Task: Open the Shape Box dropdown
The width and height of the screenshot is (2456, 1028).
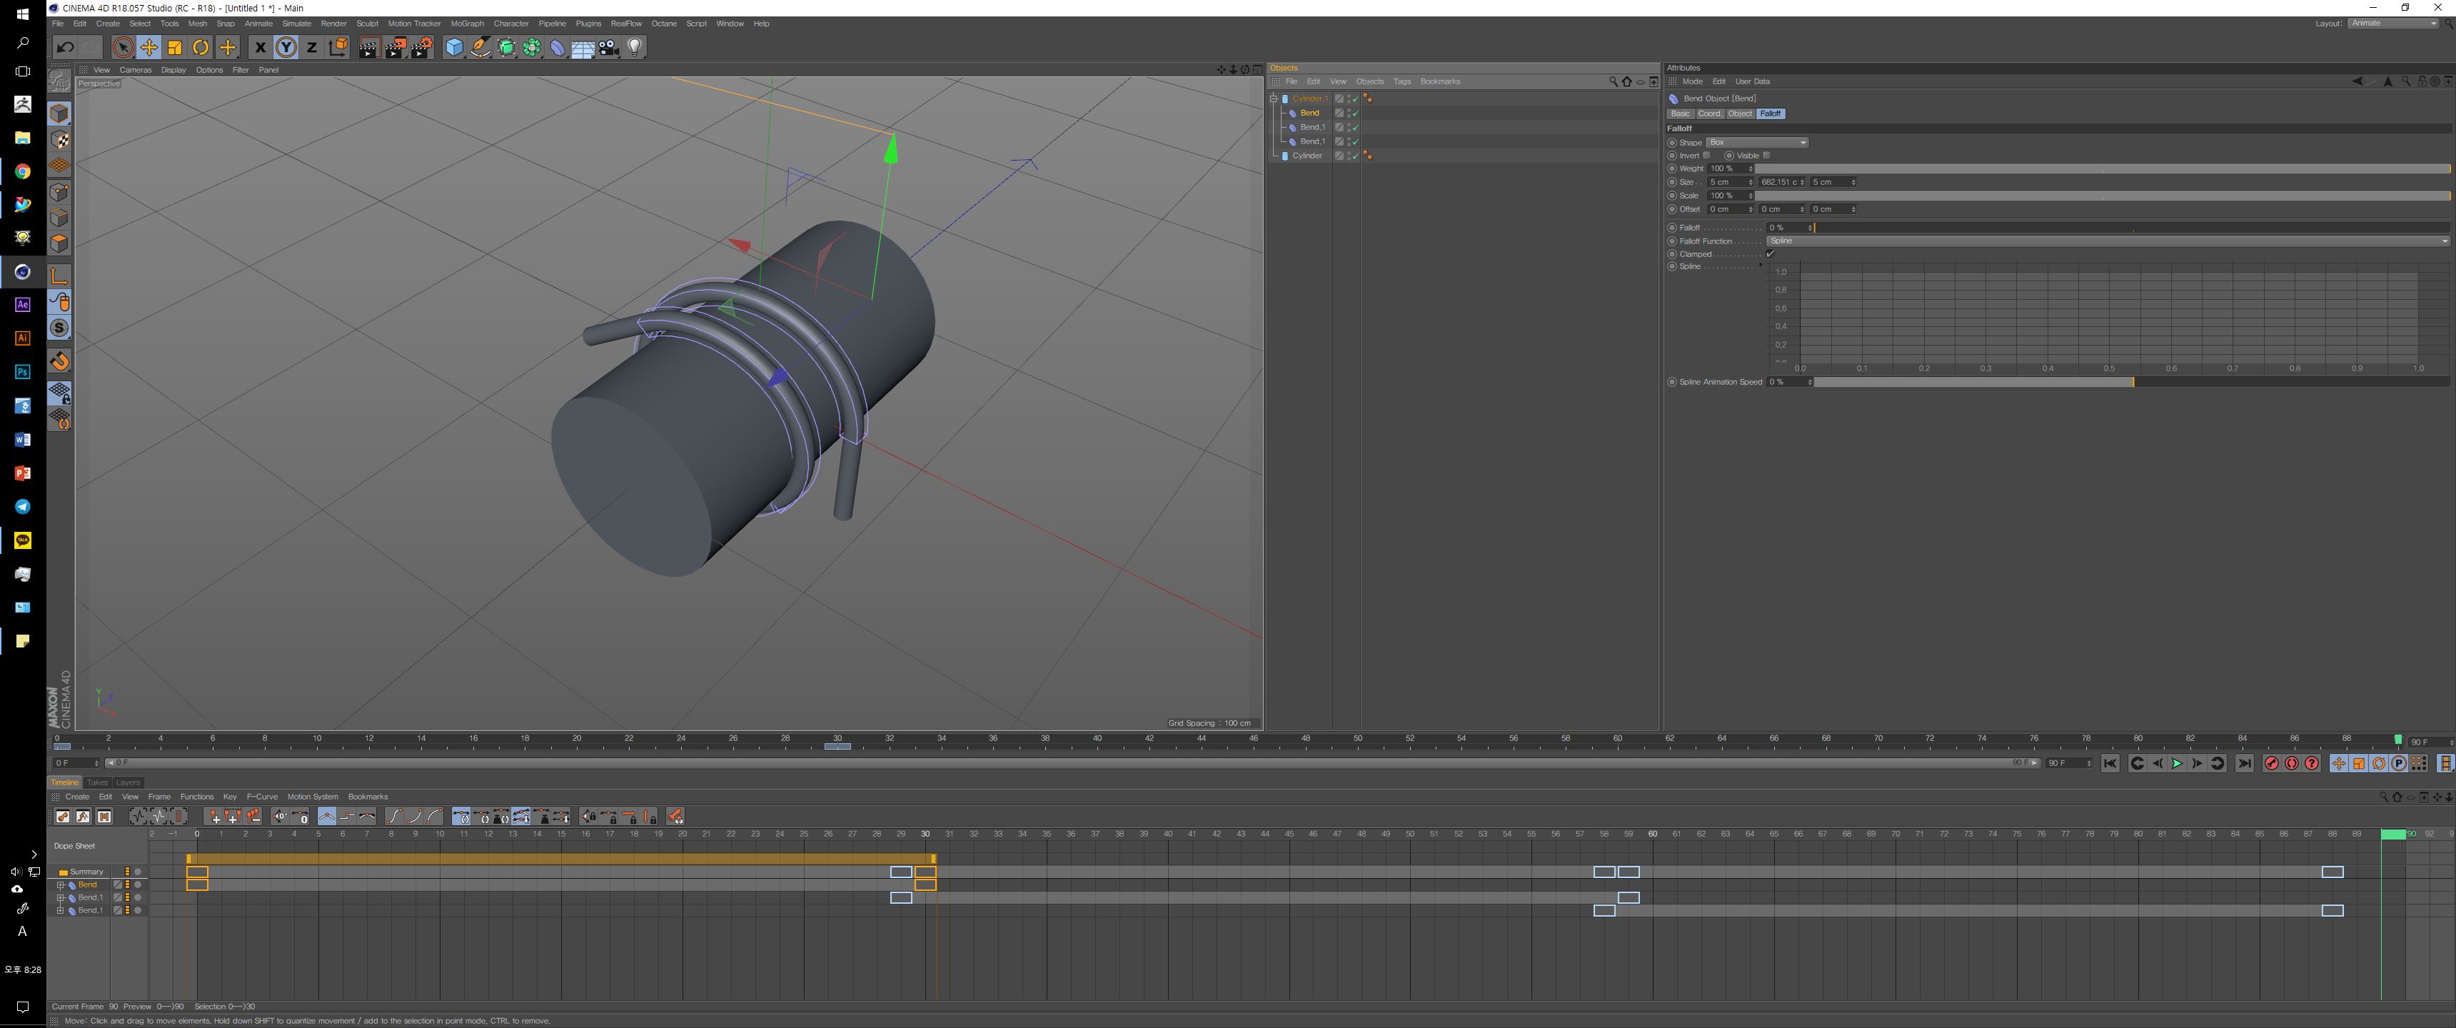Action: coord(1756,142)
